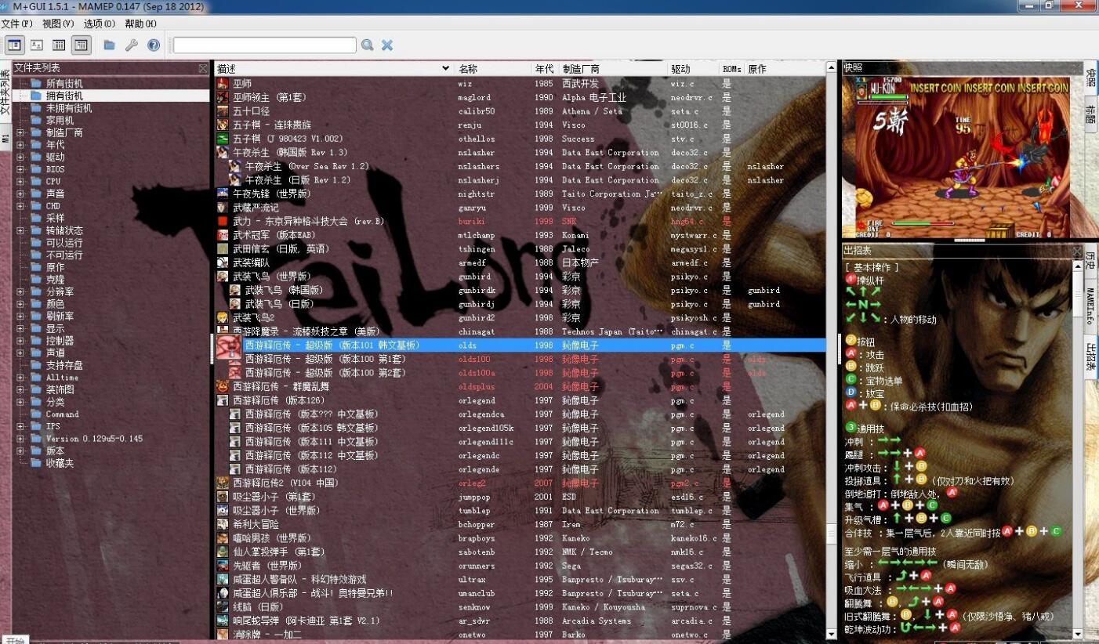Click the 吸尘器小子 (第1套) game icon
Viewport: 1099px width, 644px height.
point(223,497)
